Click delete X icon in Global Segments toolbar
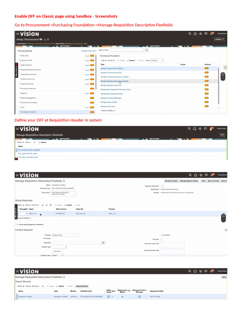 click(51, 205)
